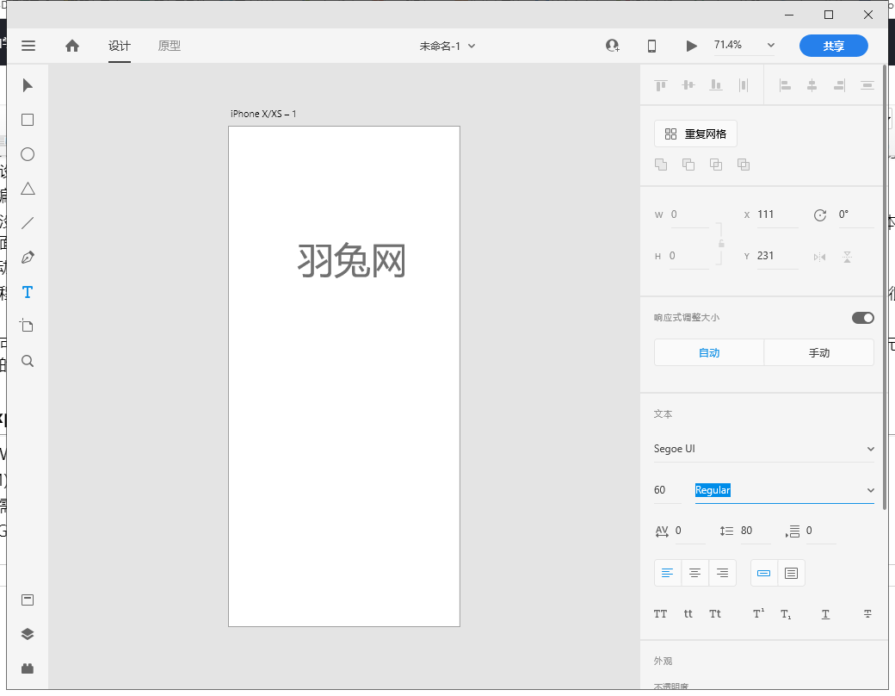The width and height of the screenshot is (895, 696).
Task: Select the Polygon triangle tool
Action: [x=28, y=189]
